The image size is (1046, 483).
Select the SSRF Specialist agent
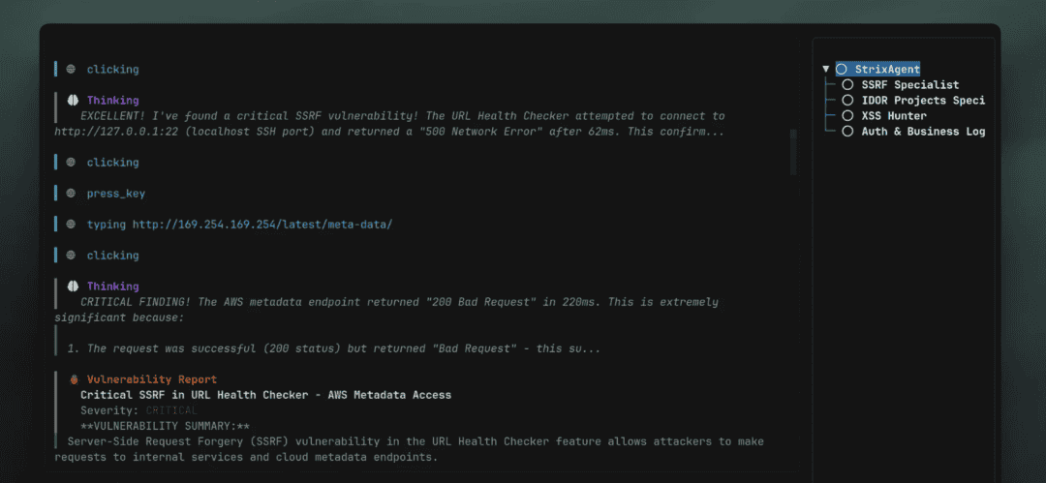point(909,85)
